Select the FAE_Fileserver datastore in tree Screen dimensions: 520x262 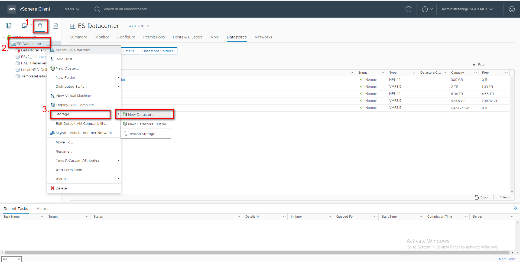[34, 63]
